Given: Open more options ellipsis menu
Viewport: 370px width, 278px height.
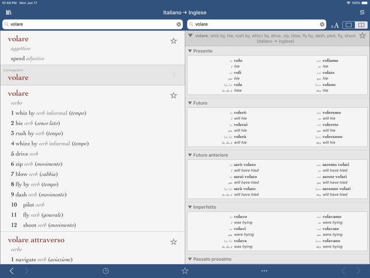Looking at the screenshot, I should click(x=264, y=271).
